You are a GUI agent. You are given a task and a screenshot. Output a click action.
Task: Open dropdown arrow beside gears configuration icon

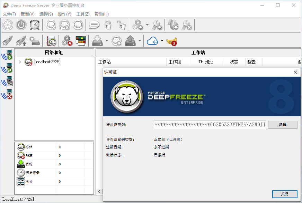(x=147, y=25)
